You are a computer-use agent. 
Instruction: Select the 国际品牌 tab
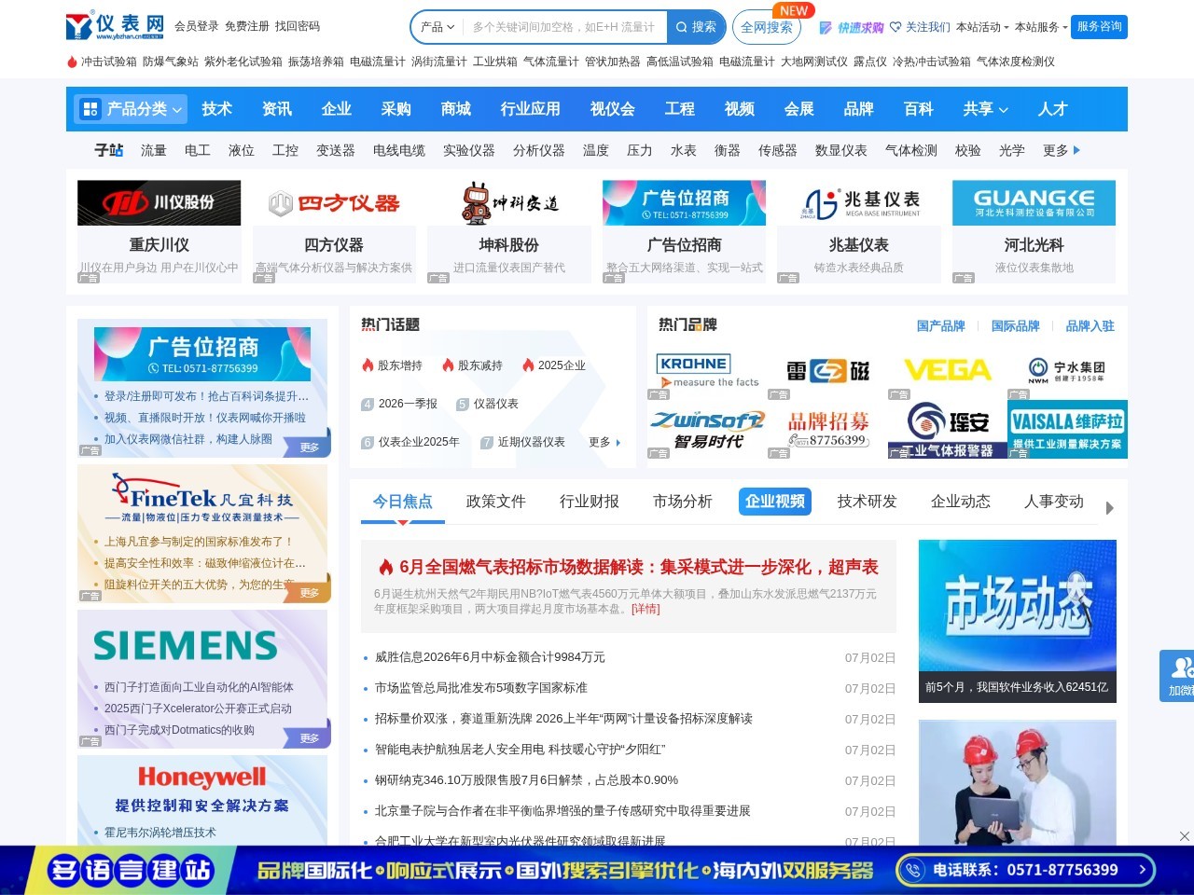click(1015, 326)
